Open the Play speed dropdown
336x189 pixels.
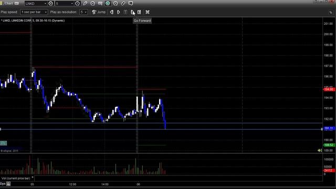pyautogui.click(x=34, y=12)
